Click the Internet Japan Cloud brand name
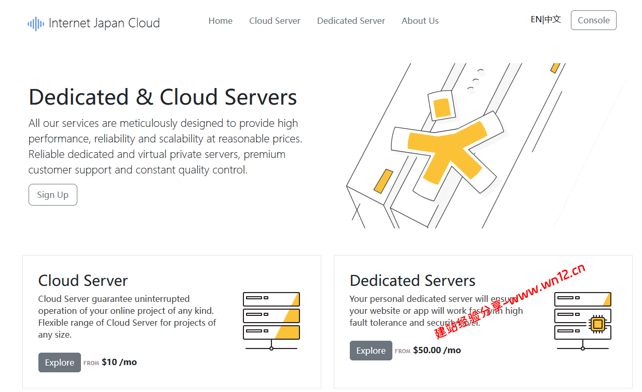Screen dimensions: 642x392 click(x=104, y=23)
